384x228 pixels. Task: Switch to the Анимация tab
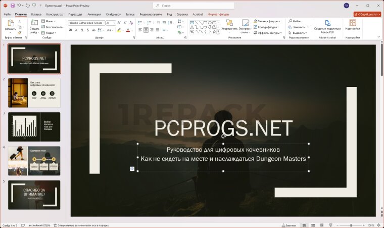coord(94,15)
